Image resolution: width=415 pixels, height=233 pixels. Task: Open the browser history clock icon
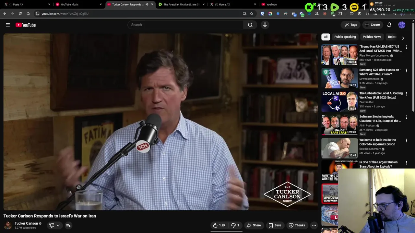click(x=352, y=14)
